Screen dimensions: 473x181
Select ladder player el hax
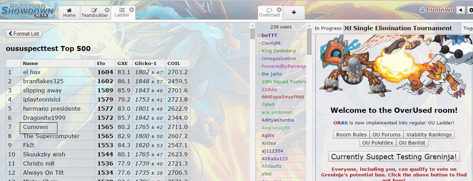coord(32,72)
